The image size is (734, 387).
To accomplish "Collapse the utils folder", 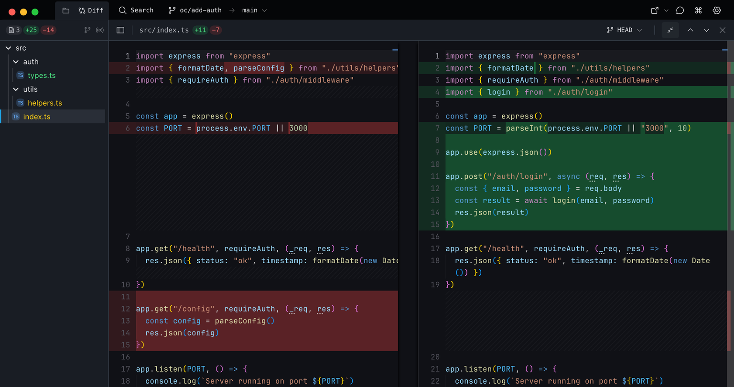I will coord(16,89).
